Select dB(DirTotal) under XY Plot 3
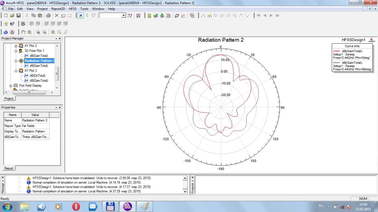 37,76
